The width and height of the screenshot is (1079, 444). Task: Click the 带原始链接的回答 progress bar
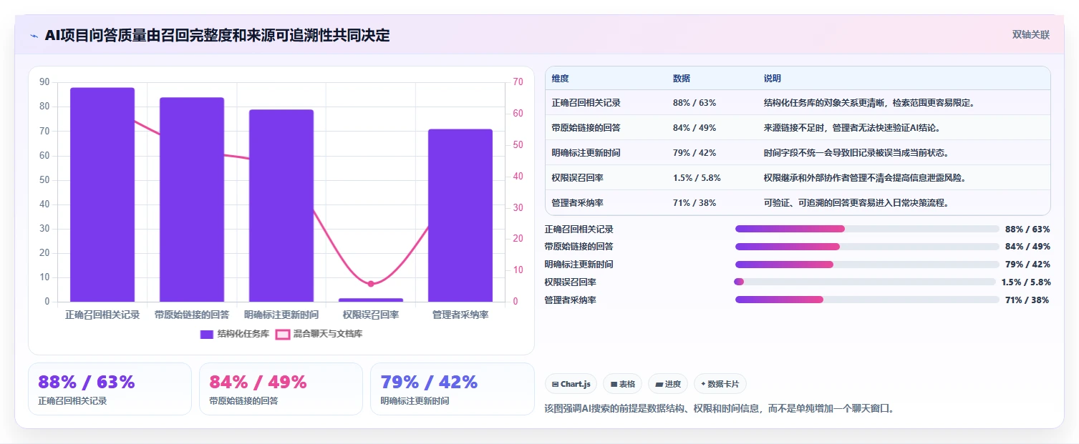[x=867, y=247]
